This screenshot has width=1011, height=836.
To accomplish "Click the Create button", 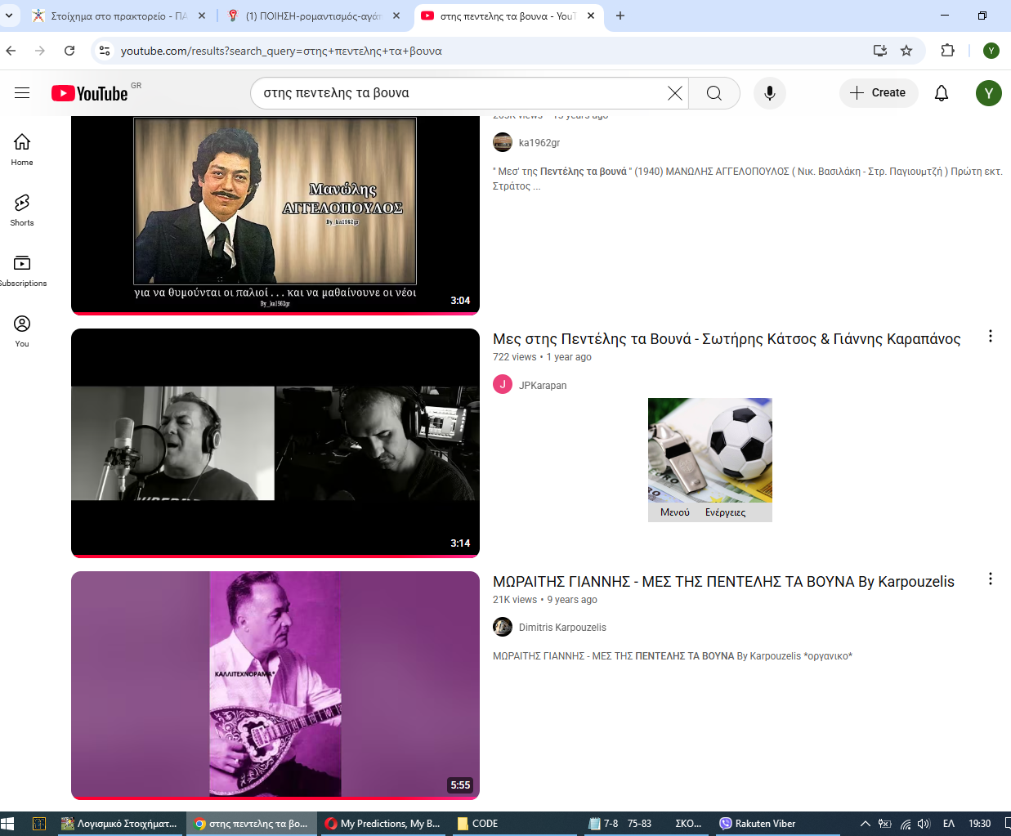I will click(878, 93).
